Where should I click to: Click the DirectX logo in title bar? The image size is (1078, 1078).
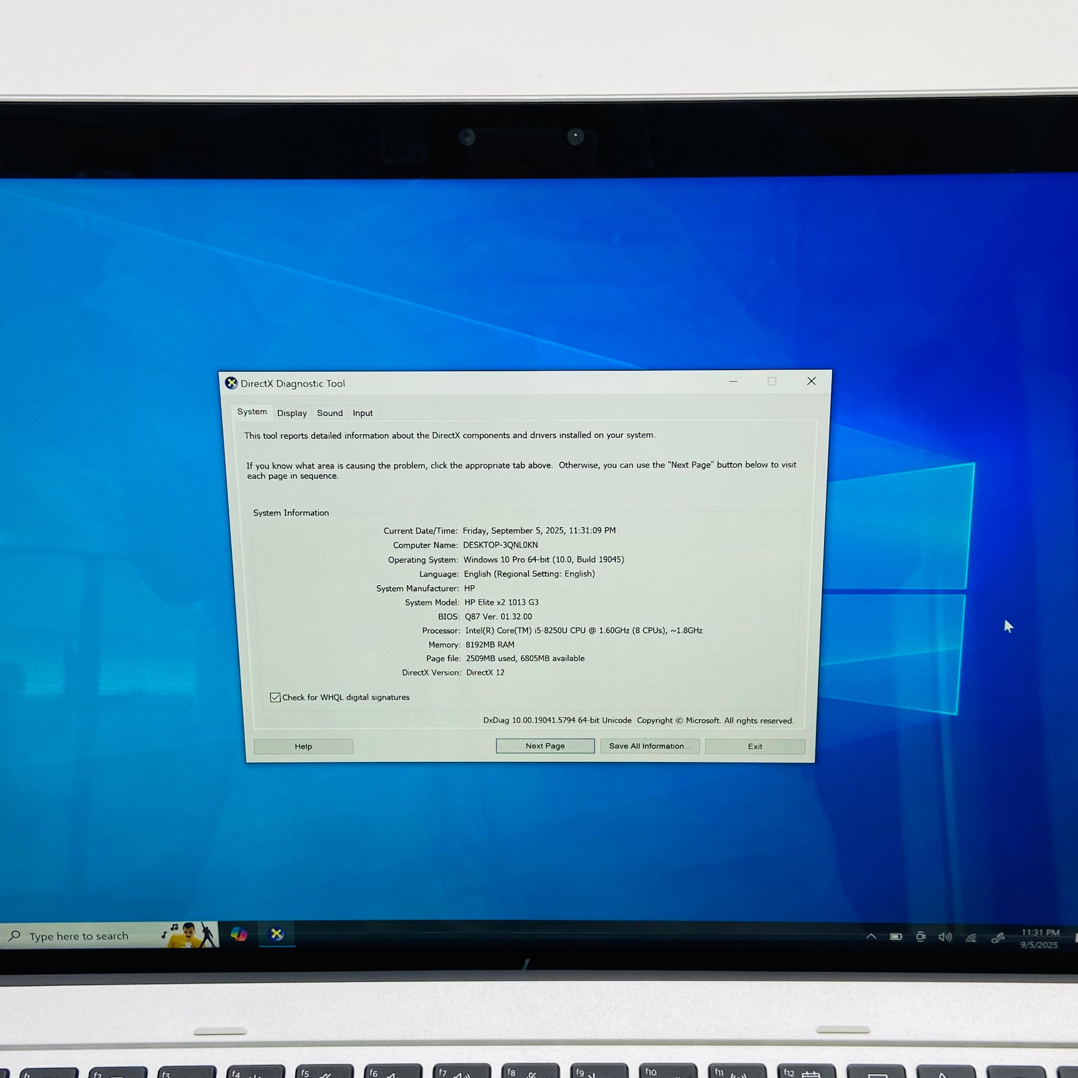(x=231, y=383)
